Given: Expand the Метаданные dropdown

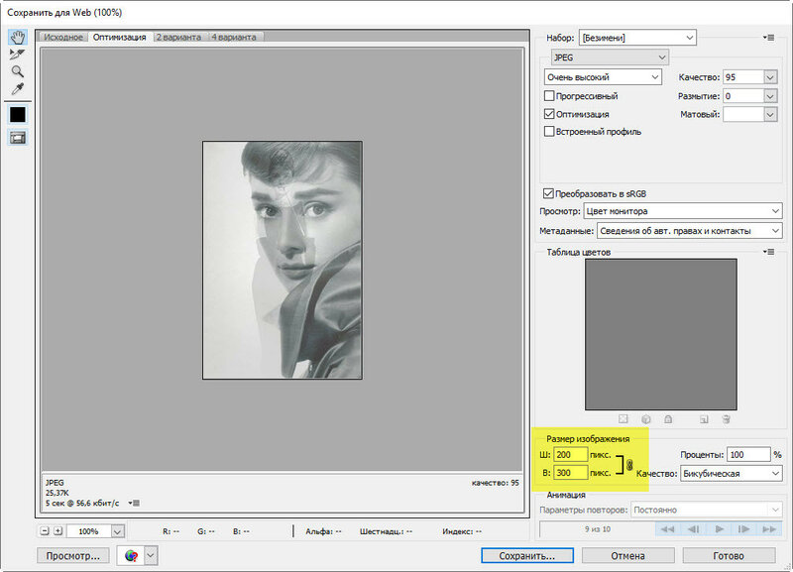Looking at the screenshot, I should point(689,230).
